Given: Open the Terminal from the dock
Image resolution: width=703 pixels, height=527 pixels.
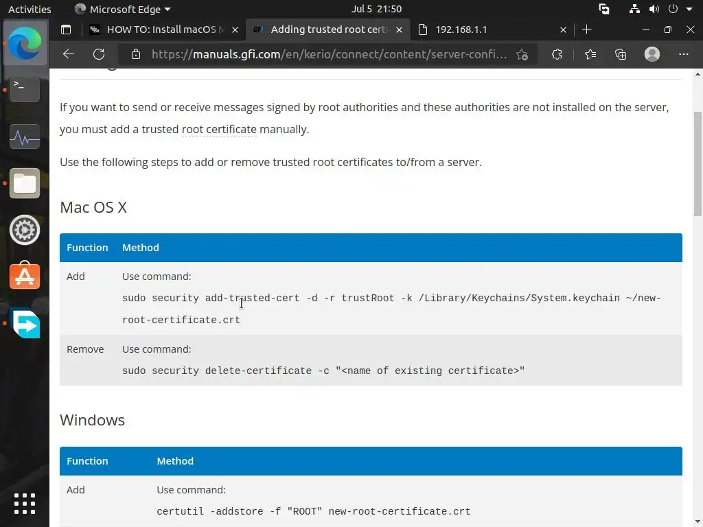Looking at the screenshot, I should click(25, 89).
